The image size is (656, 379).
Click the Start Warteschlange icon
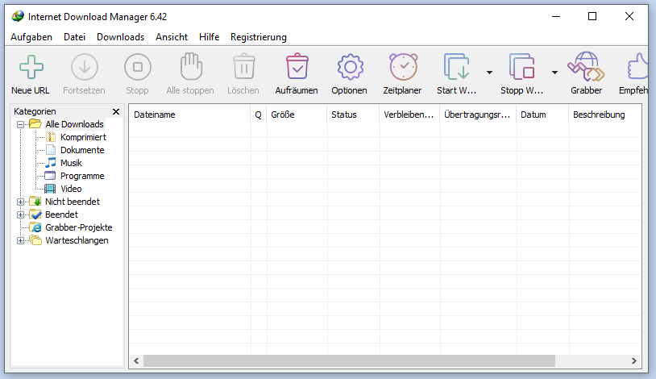click(x=456, y=67)
